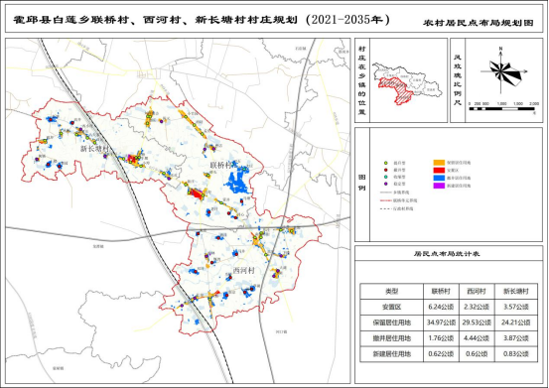Click the 新长塘村 label on the map
549x388 pixels.
click(95, 149)
